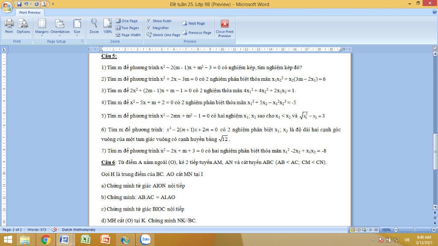
Task: Switch to Full Screen Reading view
Action: click(x=358, y=230)
